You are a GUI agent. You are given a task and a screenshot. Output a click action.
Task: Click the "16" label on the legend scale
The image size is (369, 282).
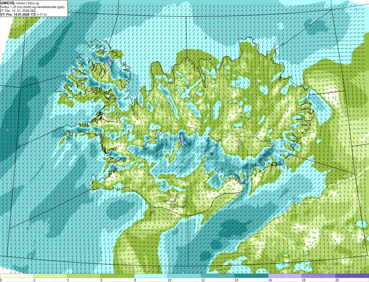point(270,280)
